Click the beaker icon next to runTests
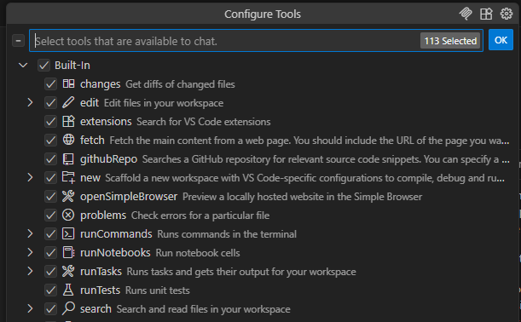 (x=68, y=290)
